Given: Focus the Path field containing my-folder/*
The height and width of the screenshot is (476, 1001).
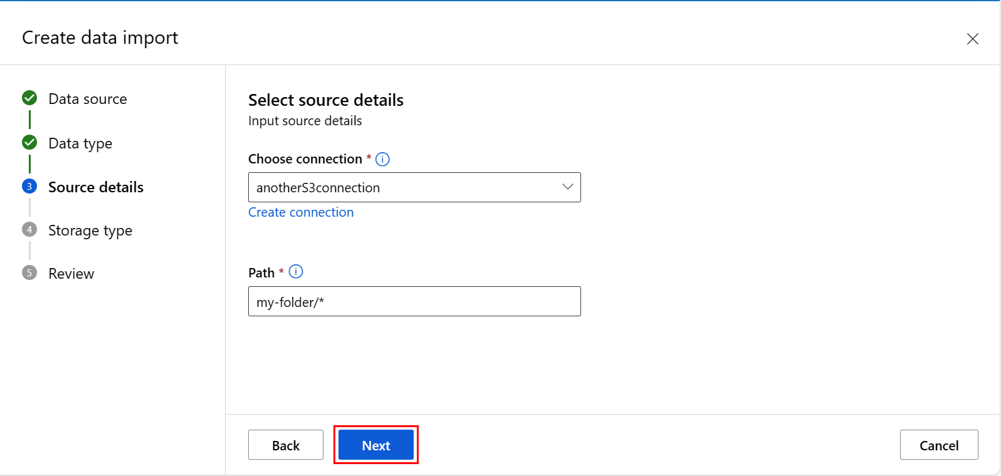Looking at the screenshot, I should [x=414, y=302].
